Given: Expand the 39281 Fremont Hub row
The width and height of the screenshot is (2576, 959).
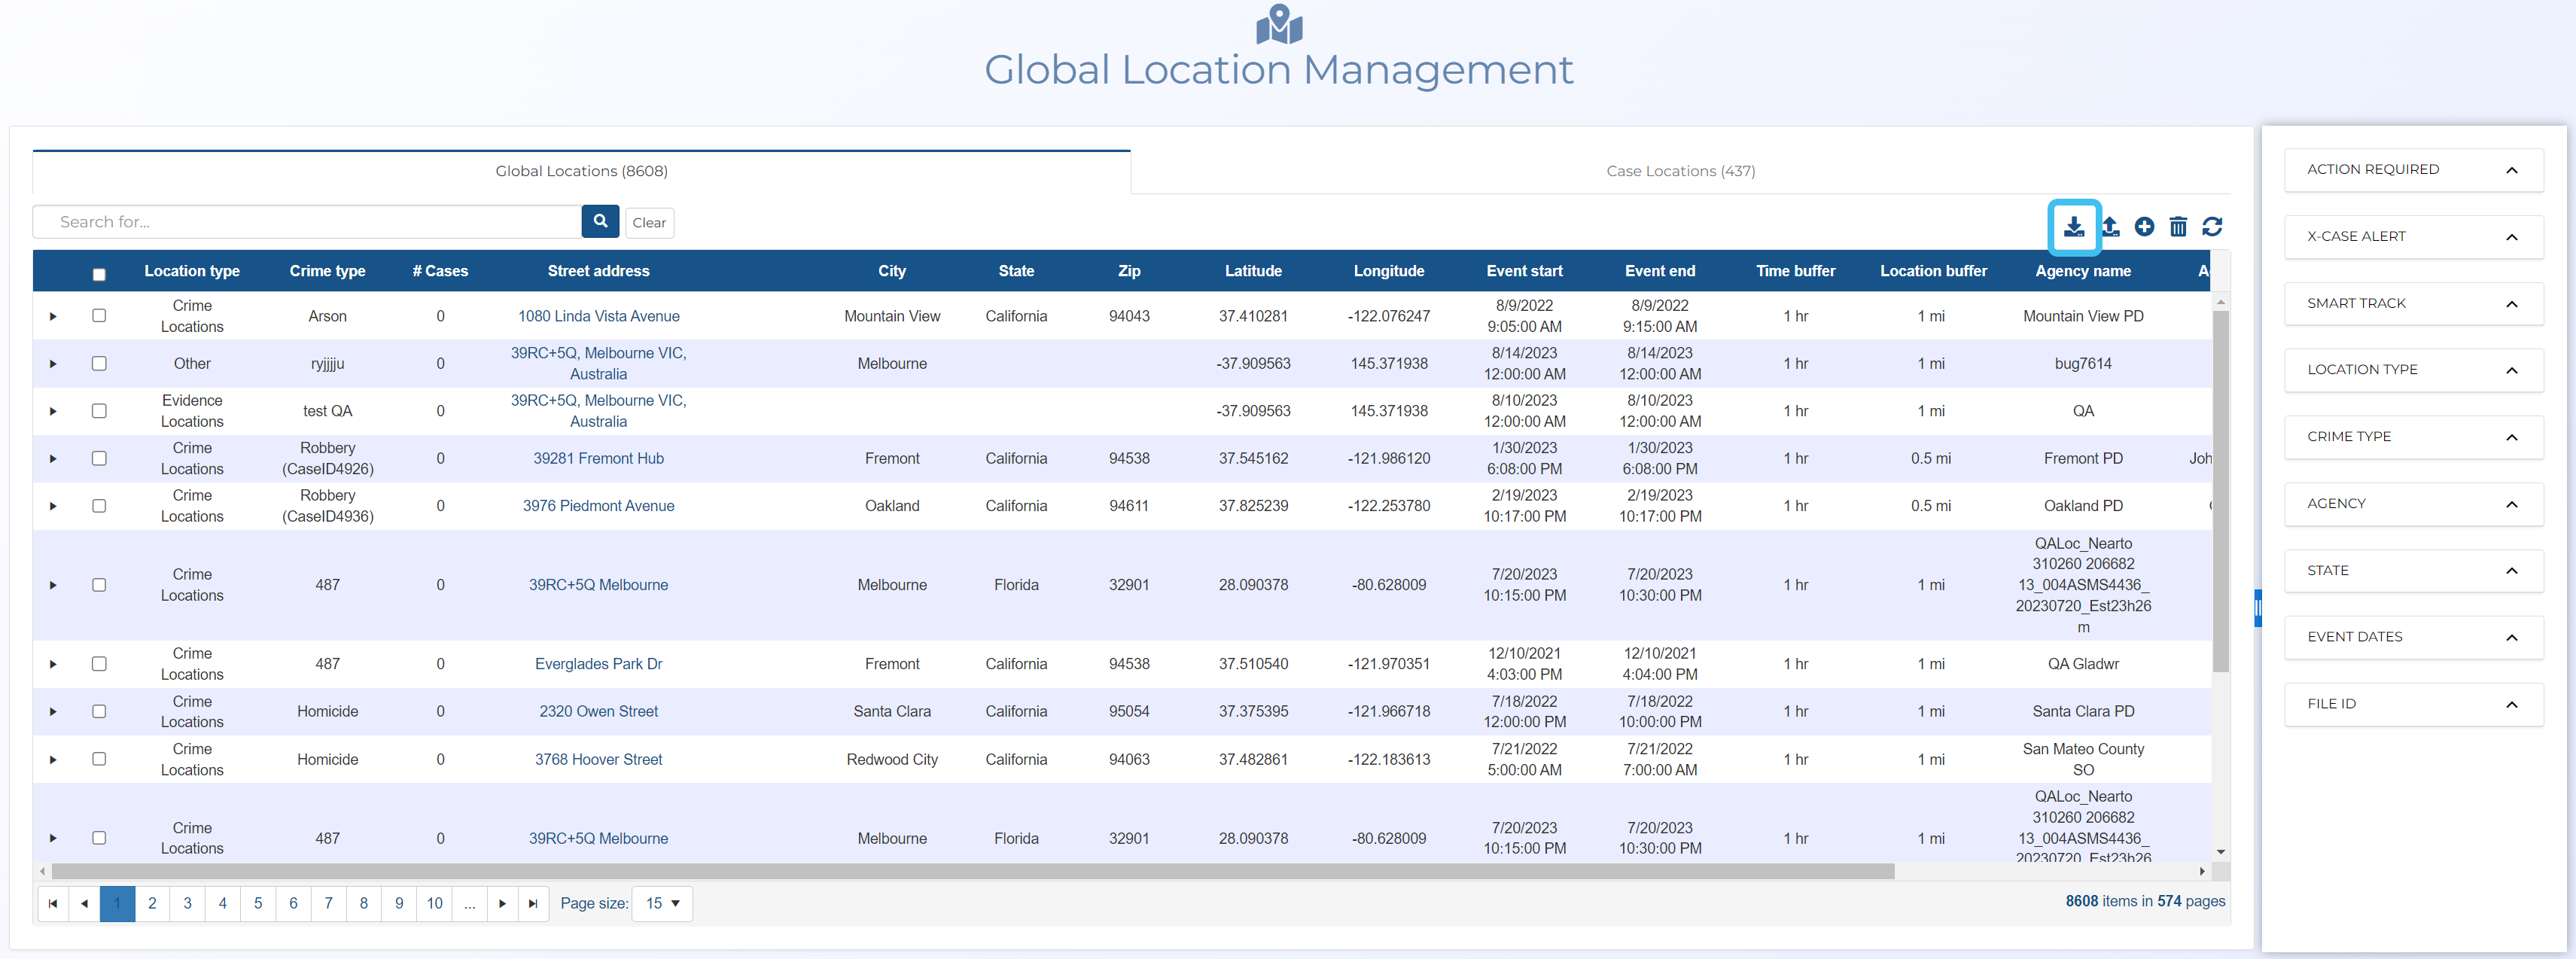Looking at the screenshot, I should tap(53, 459).
